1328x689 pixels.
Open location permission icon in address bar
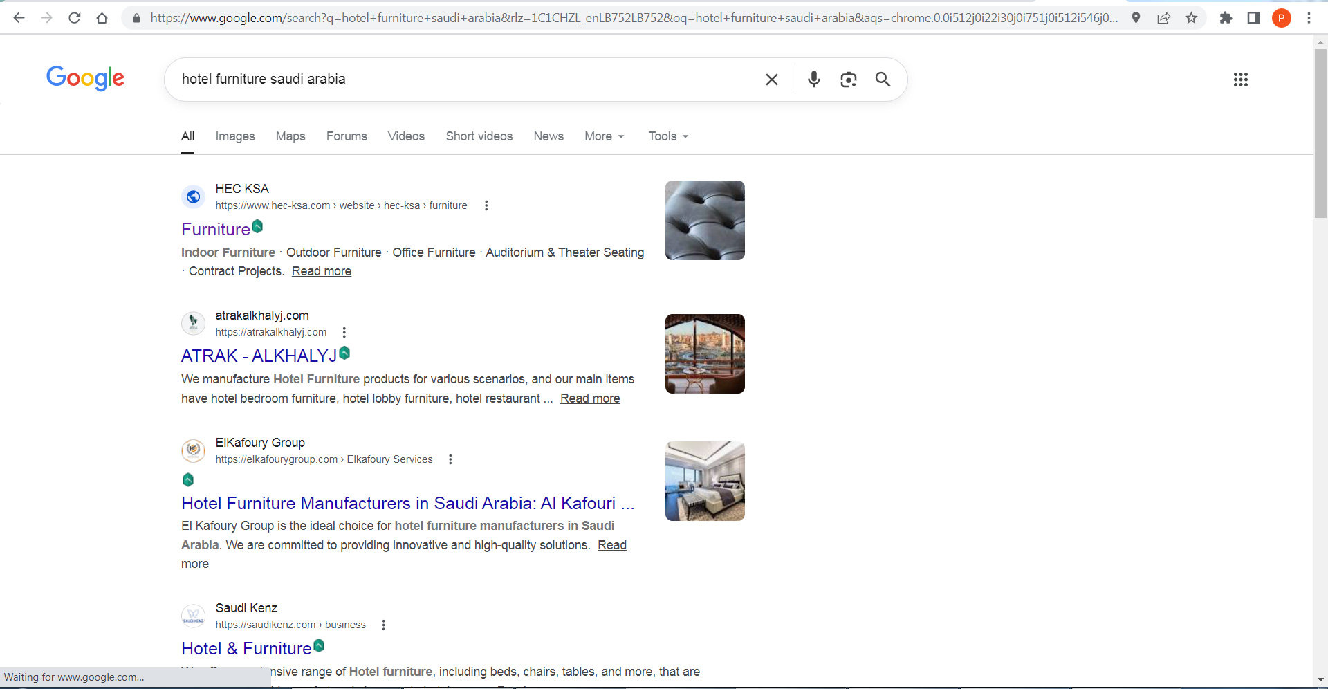(x=1136, y=18)
